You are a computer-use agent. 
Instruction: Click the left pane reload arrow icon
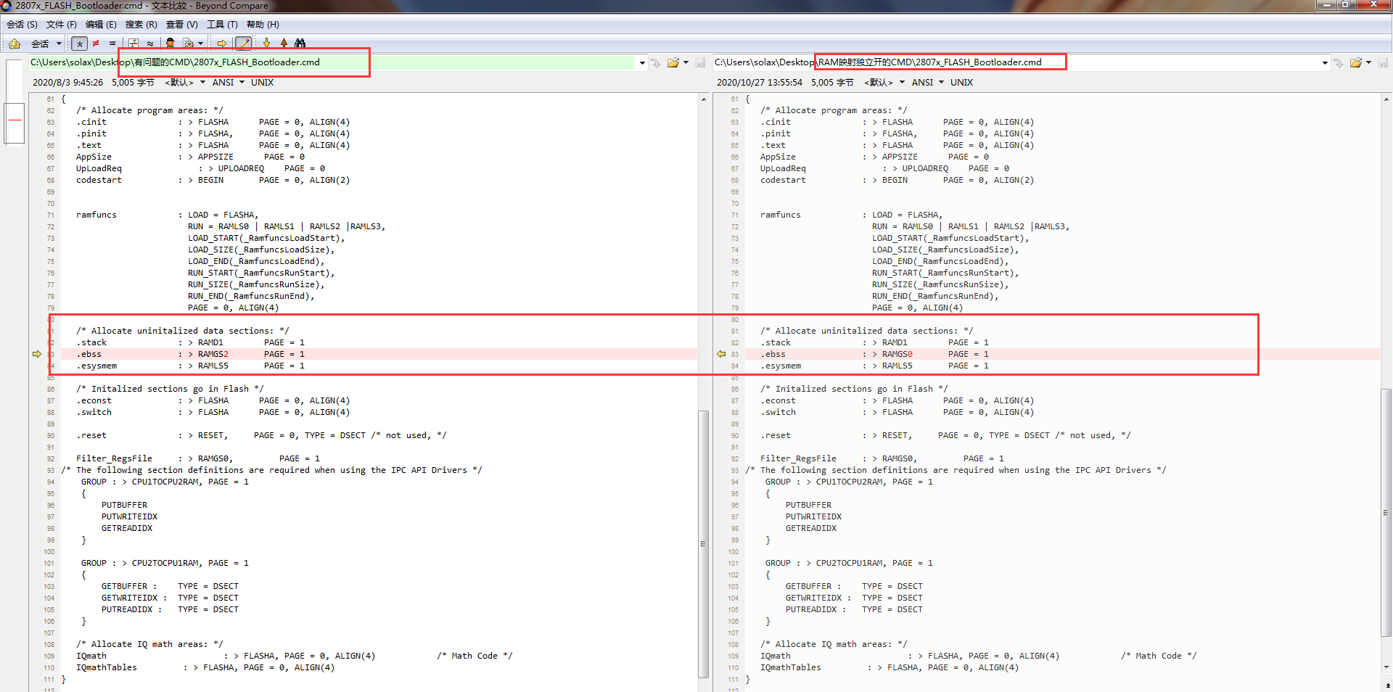click(656, 63)
